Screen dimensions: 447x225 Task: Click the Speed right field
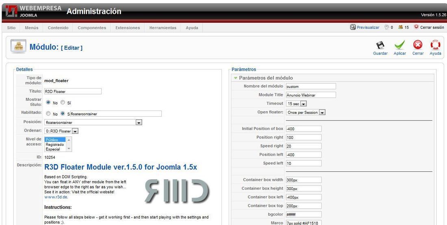pos(304,146)
